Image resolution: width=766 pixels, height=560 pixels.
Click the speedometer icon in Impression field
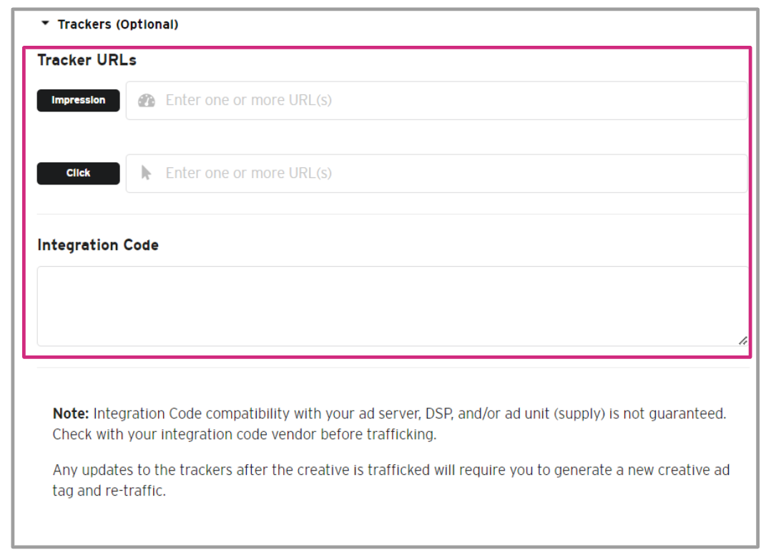tap(147, 100)
